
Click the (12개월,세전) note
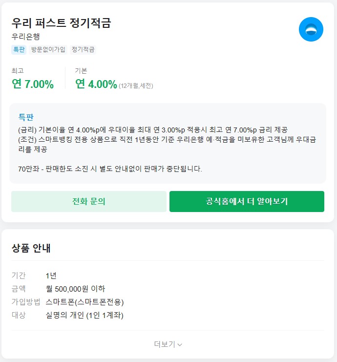pyautogui.click(x=136, y=86)
